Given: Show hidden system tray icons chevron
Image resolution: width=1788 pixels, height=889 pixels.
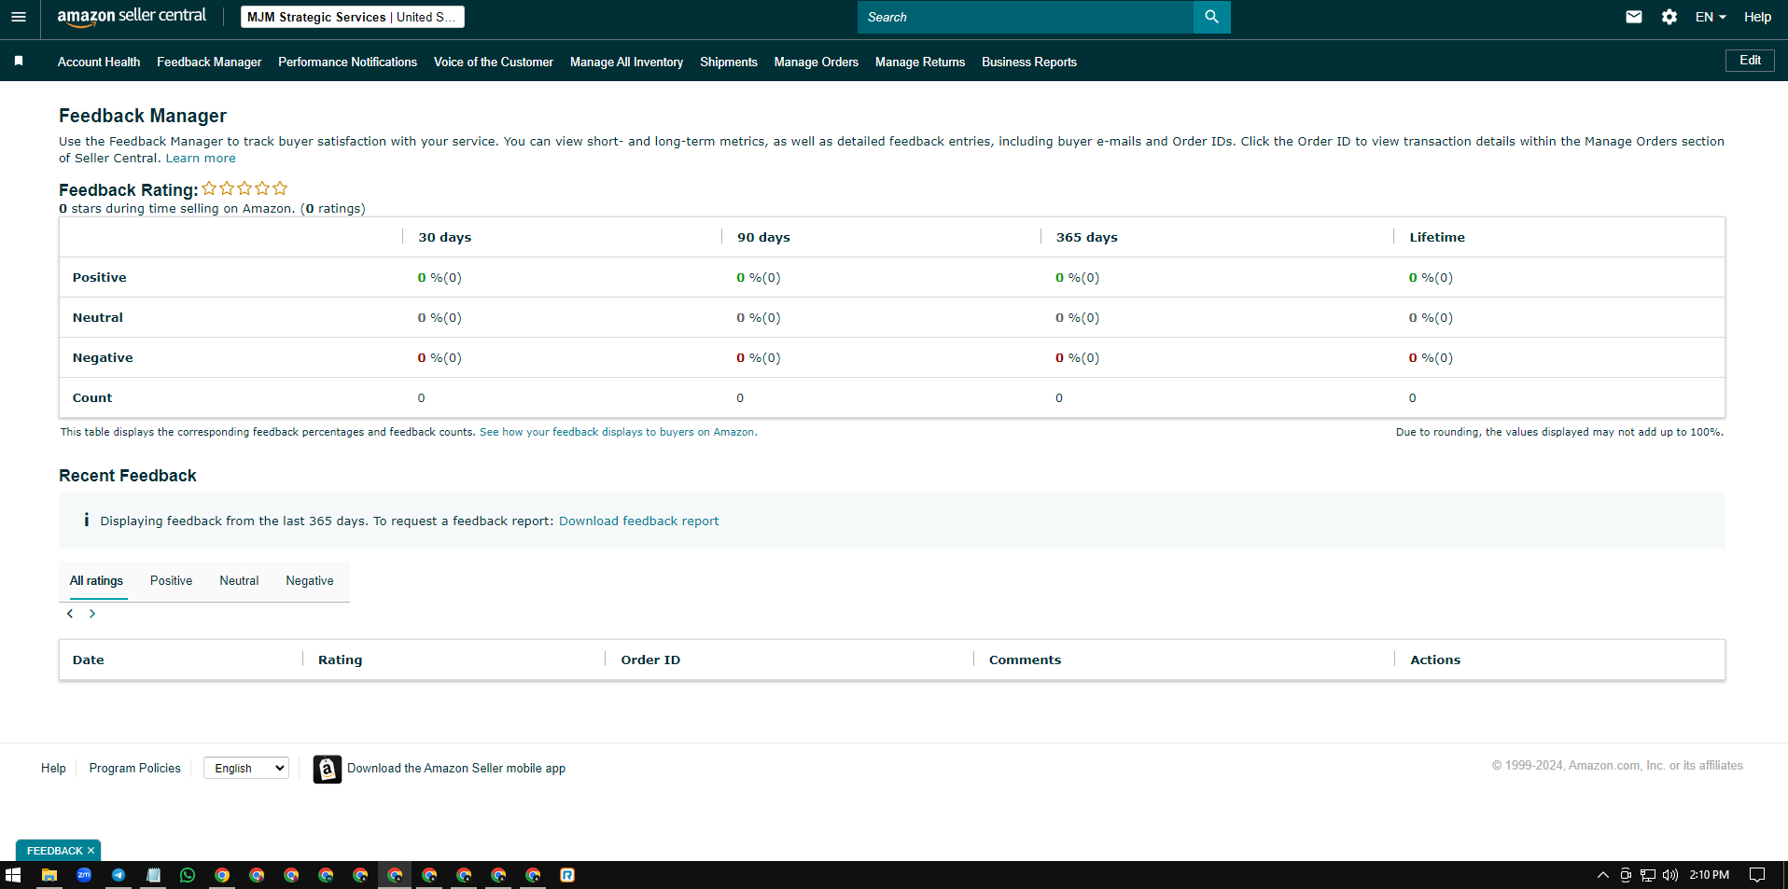Looking at the screenshot, I should [1603, 875].
